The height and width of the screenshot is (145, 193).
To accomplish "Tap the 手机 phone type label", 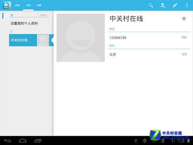I will [x=184, y=38].
